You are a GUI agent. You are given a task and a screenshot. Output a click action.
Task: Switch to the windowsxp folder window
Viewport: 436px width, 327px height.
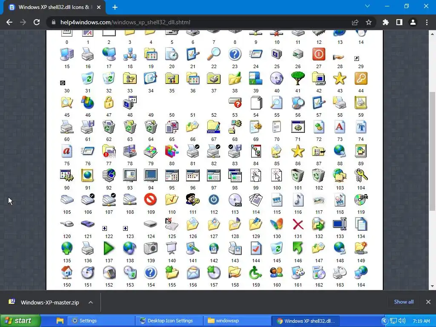click(237, 321)
